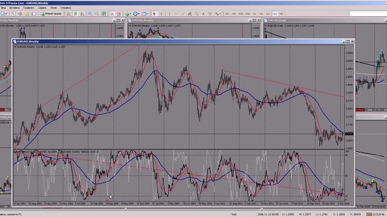
Task: Click EURUSD,Daily background window title
Action: [277, 20]
